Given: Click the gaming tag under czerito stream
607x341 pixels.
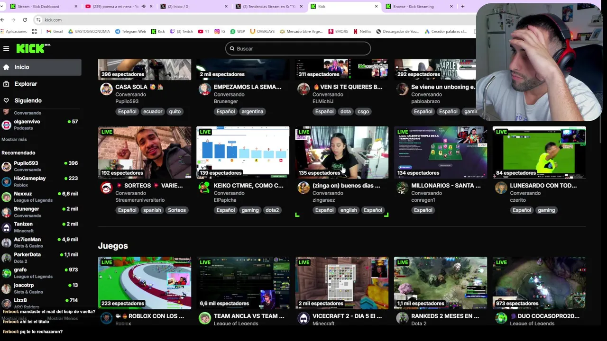Looking at the screenshot, I should (546, 210).
